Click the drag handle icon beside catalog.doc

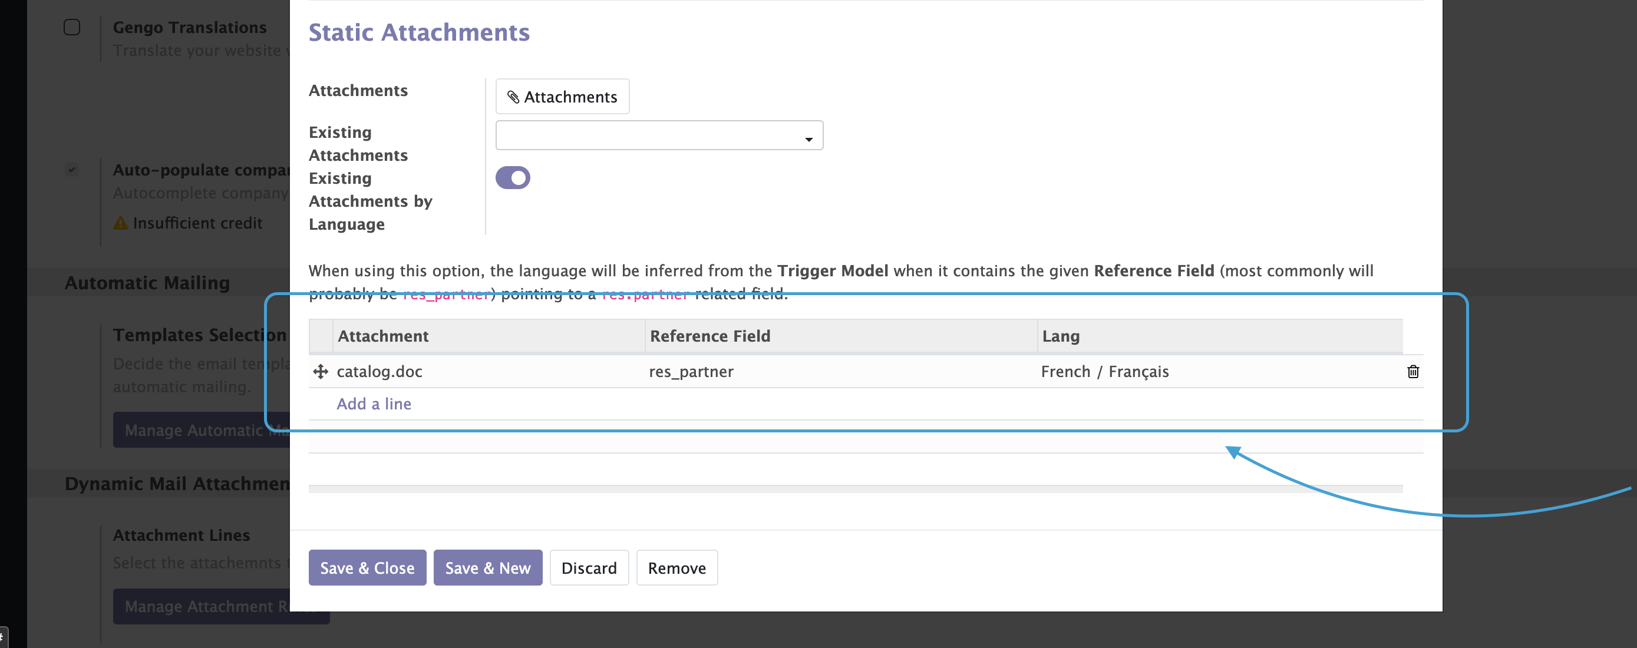[321, 372]
